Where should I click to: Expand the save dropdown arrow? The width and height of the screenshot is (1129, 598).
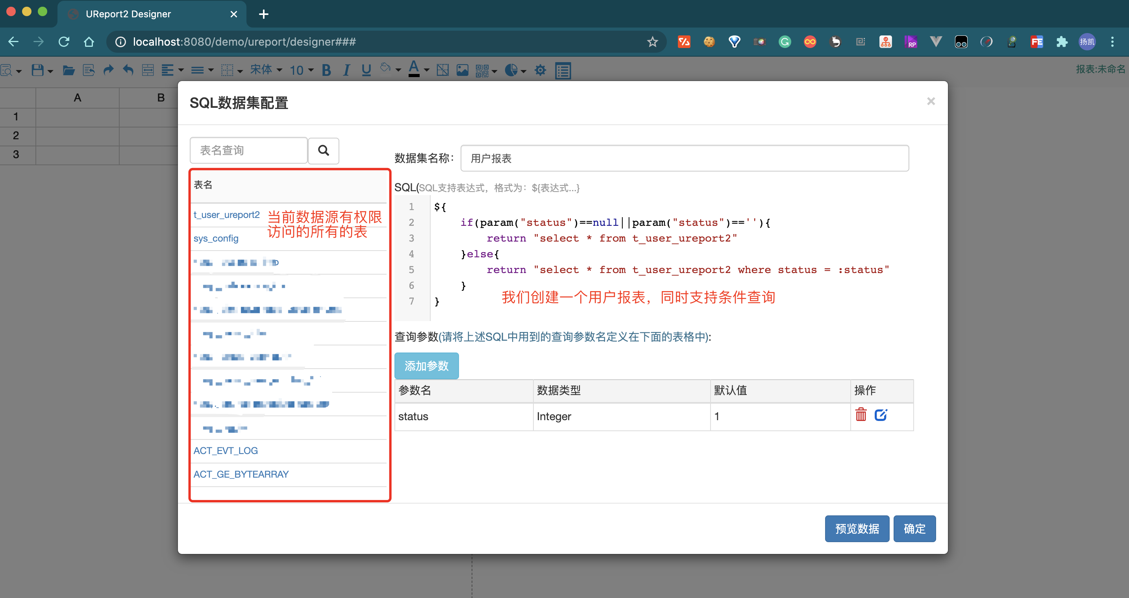50,72
